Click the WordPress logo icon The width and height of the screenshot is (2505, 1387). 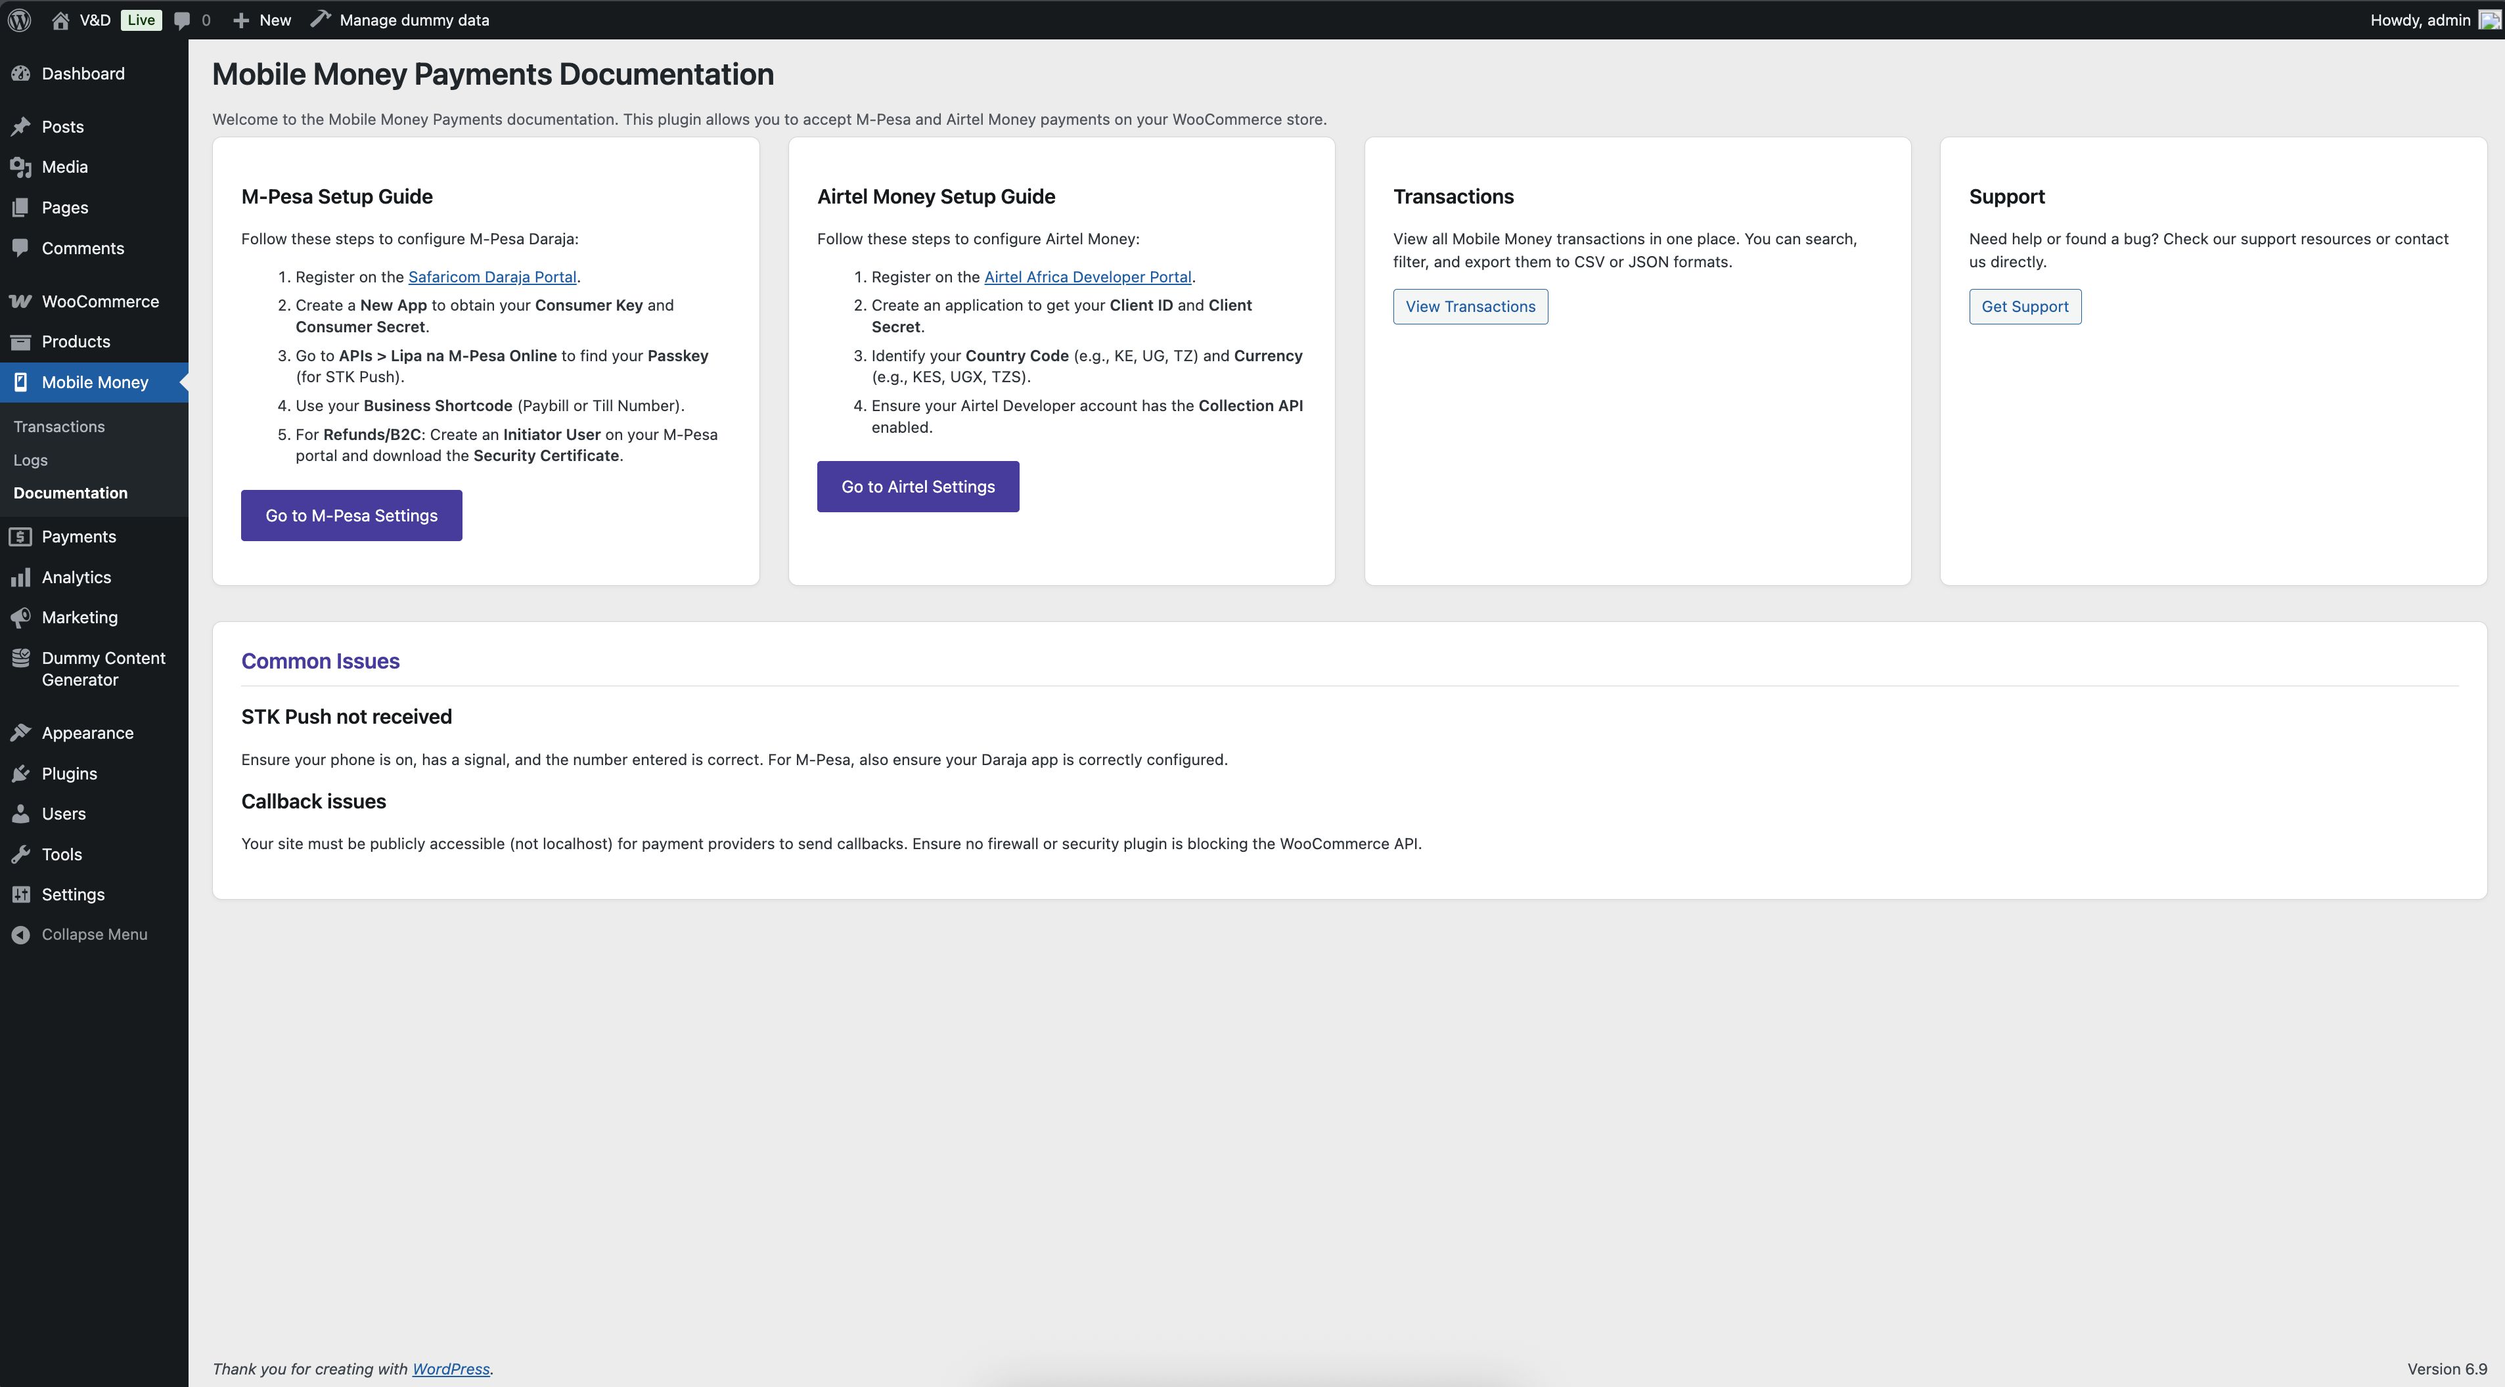point(20,20)
